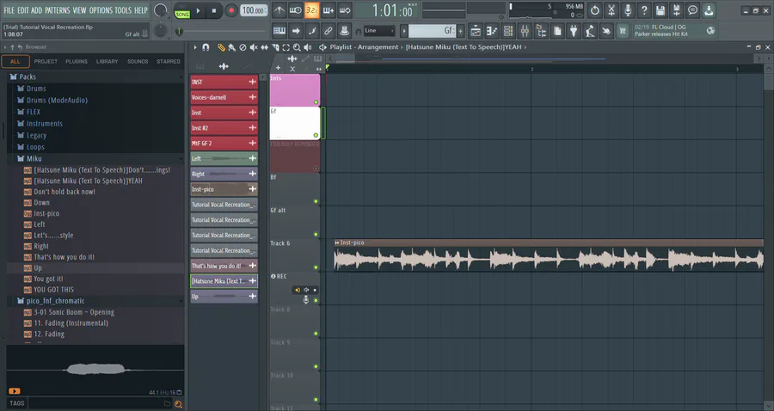This screenshot has width=774, height=411.
Task: Click the download export icon
Action: (709, 9)
